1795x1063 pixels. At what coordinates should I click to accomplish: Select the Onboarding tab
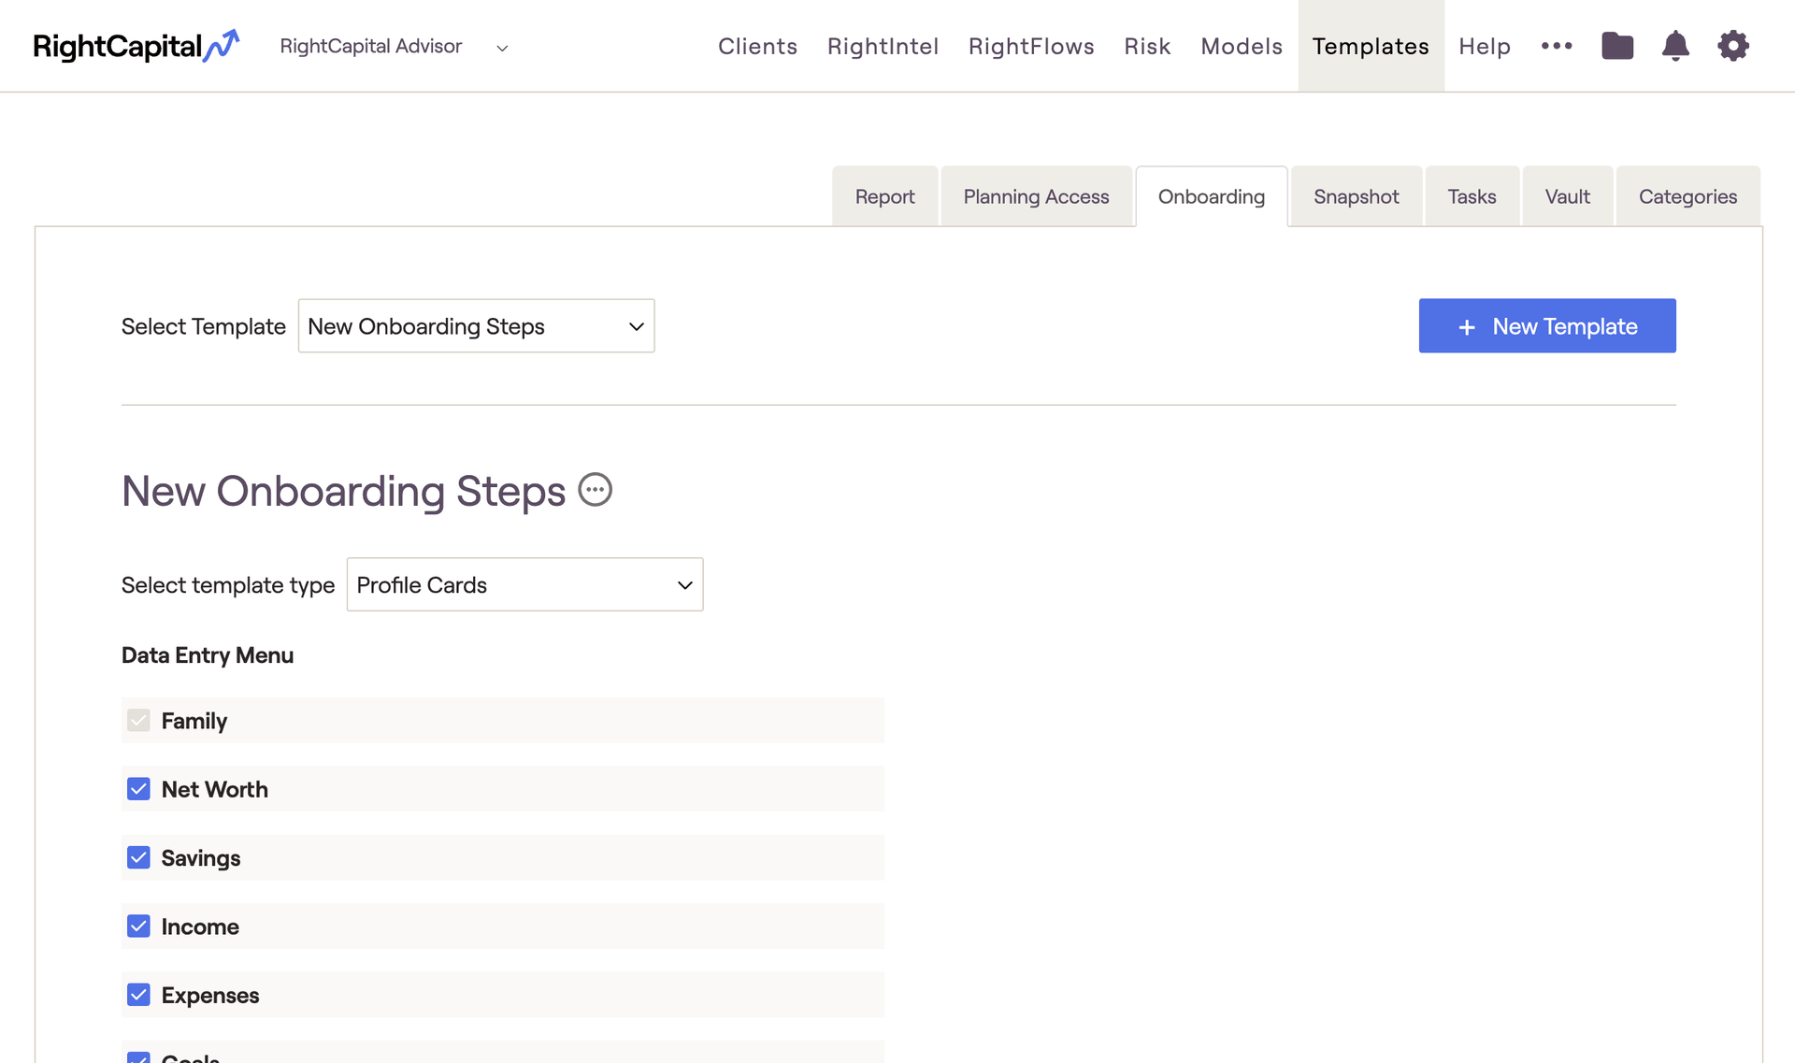[x=1212, y=196]
